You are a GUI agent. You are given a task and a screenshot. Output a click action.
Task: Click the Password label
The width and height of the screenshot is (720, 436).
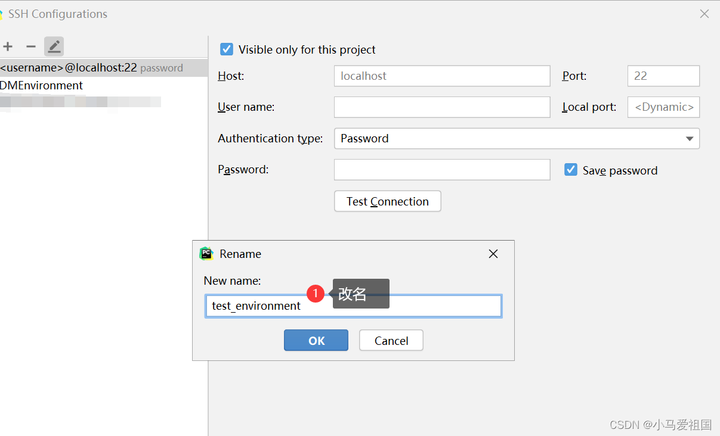click(x=243, y=169)
